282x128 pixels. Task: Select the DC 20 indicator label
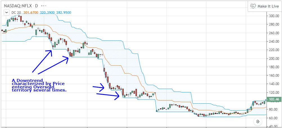point(16,12)
